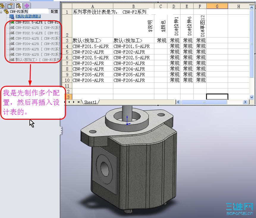The height and width of the screenshot is (218, 256).
Task: Select row 3 header in design table
Action: coord(67,41)
